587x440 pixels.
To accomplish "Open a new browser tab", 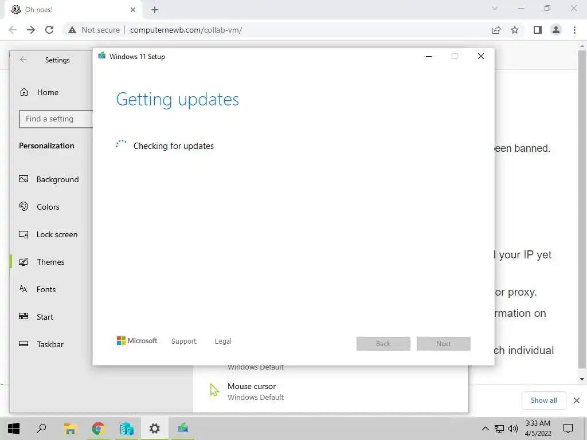I will point(155,10).
